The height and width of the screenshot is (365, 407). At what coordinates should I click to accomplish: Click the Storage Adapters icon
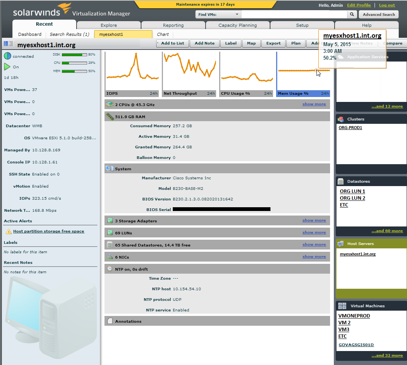pyautogui.click(x=110, y=220)
